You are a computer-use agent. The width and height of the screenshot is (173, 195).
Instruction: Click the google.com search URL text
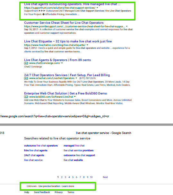point(55,116)
